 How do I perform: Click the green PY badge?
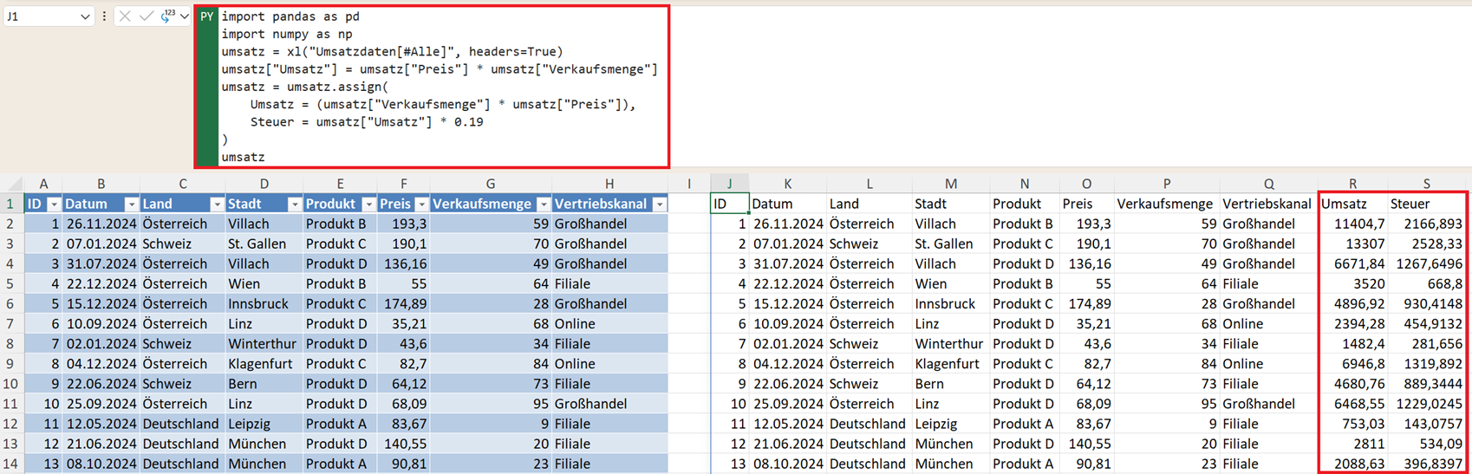(x=206, y=16)
